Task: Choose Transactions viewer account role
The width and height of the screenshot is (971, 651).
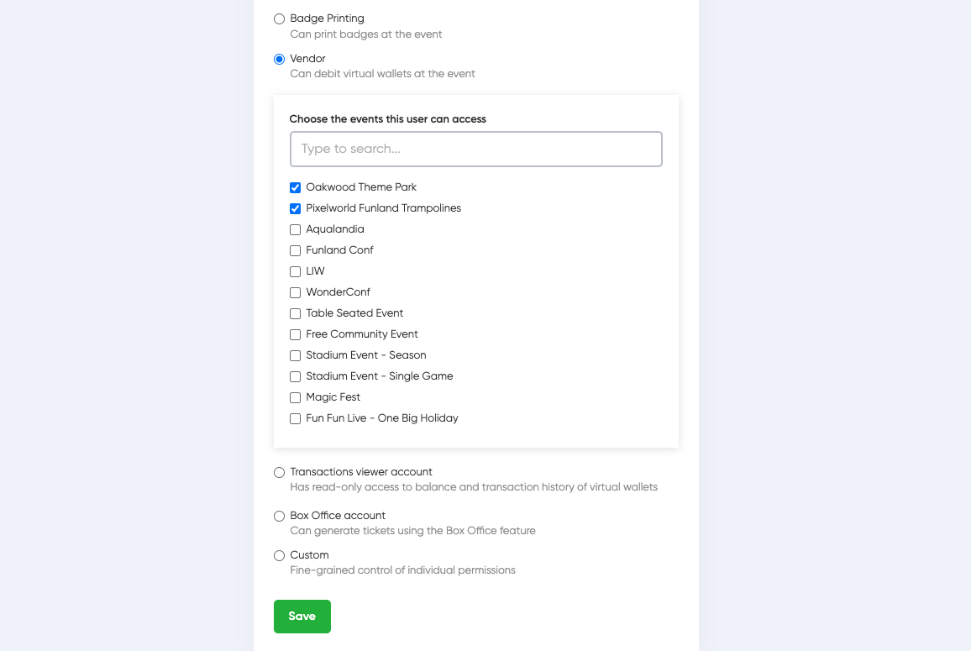Action: (279, 472)
